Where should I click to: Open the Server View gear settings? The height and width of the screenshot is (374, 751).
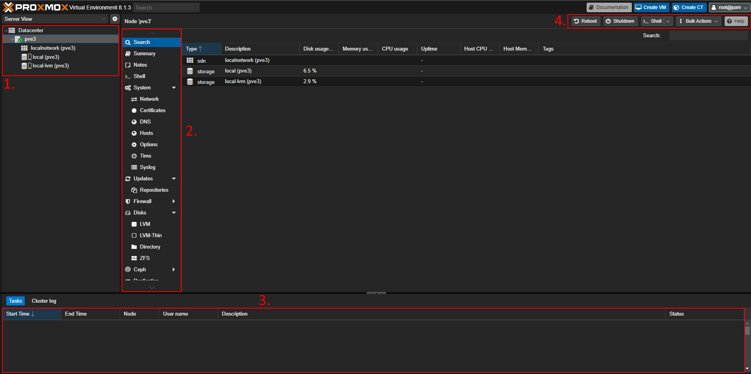115,19
